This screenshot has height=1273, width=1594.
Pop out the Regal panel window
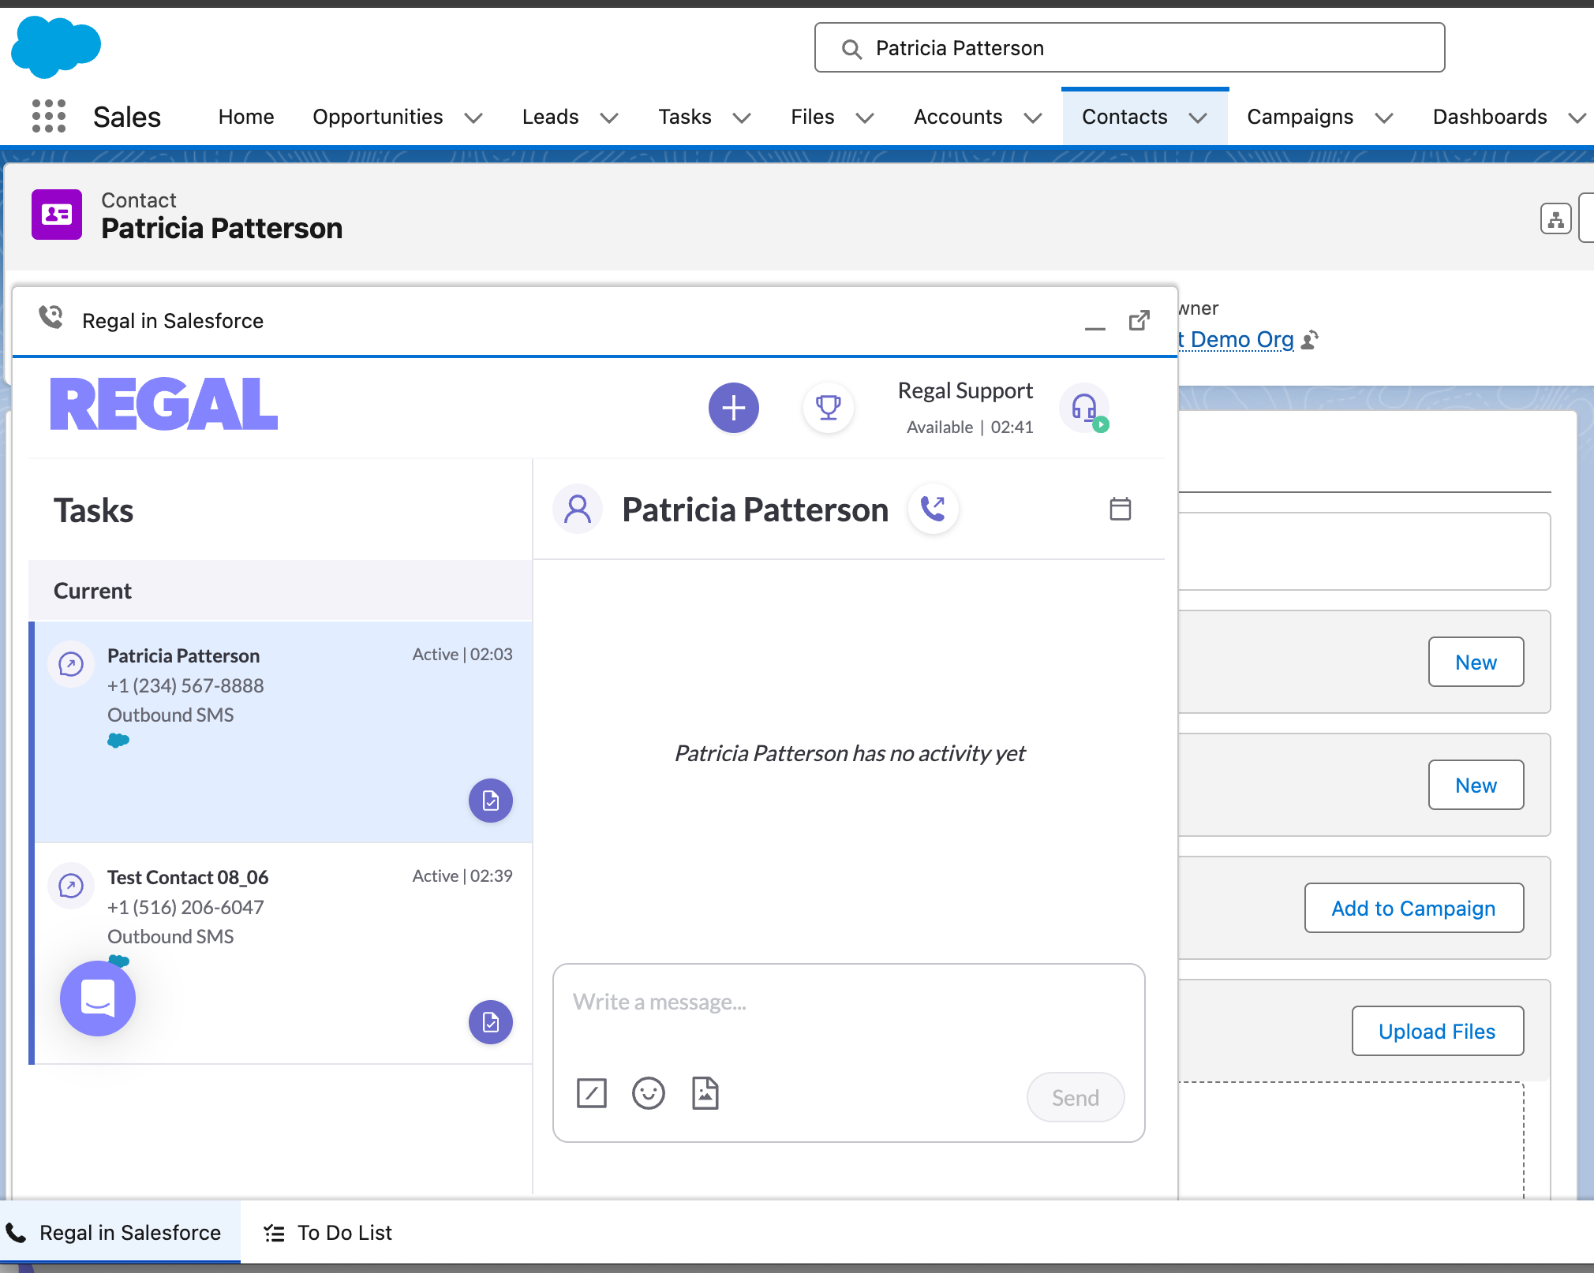[x=1139, y=320]
